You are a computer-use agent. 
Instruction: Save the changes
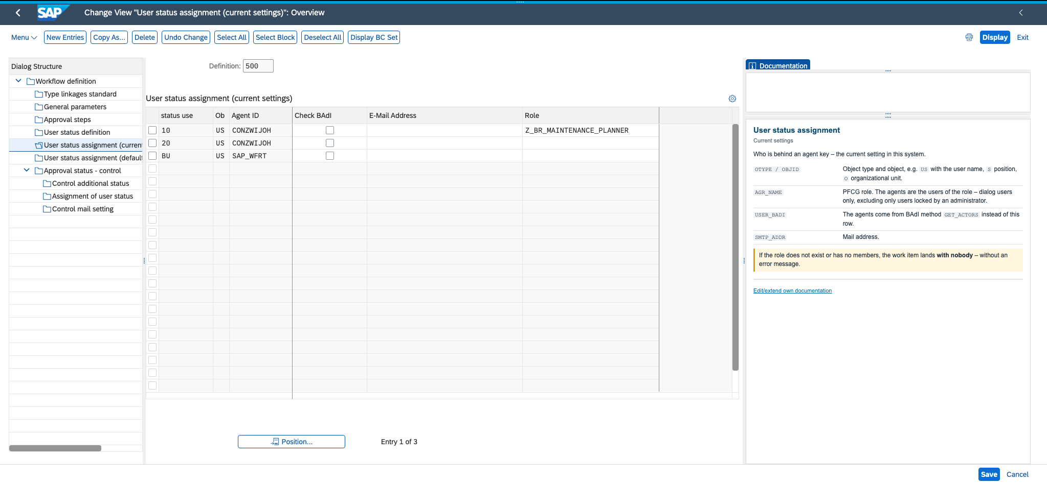point(989,474)
